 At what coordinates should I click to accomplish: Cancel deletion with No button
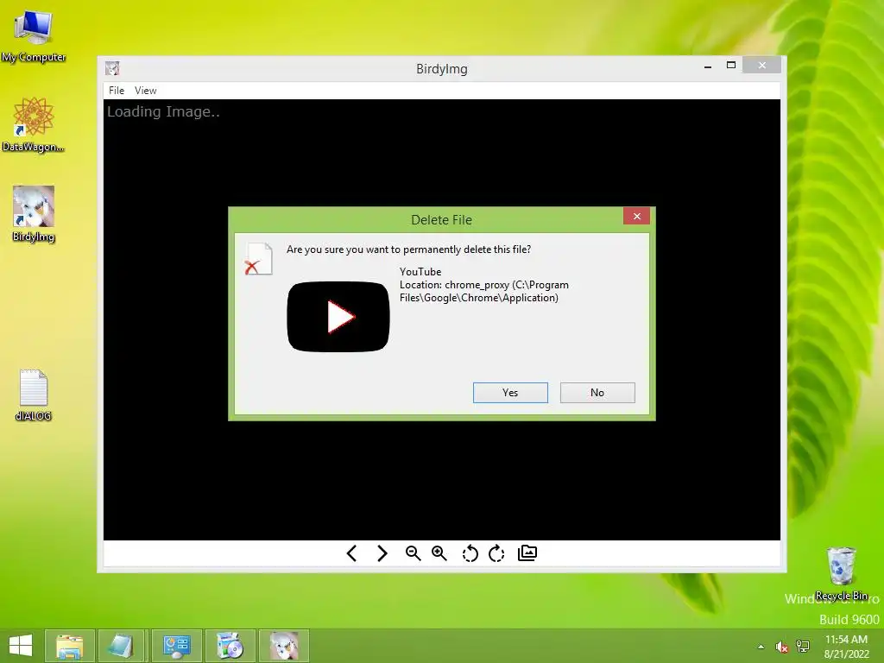pos(597,393)
